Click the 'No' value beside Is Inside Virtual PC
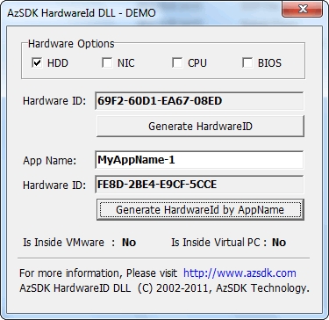The height and width of the screenshot is (320, 329). coord(279,243)
